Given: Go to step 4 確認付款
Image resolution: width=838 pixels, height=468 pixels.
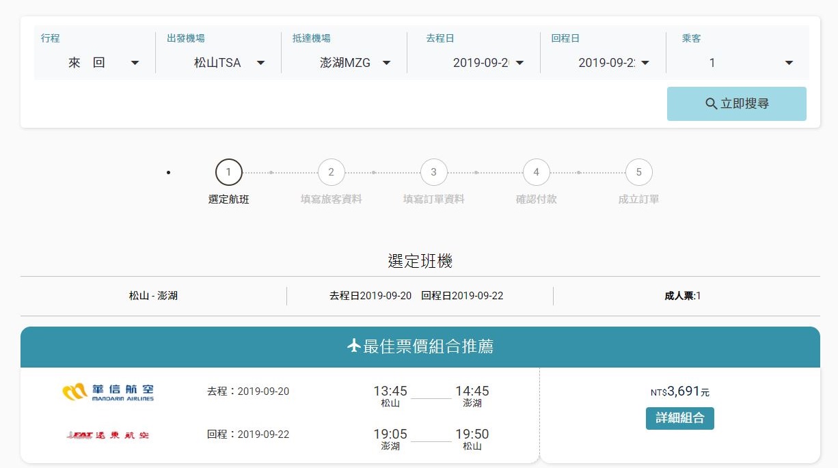Looking at the screenshot, I should pos(536,172).
